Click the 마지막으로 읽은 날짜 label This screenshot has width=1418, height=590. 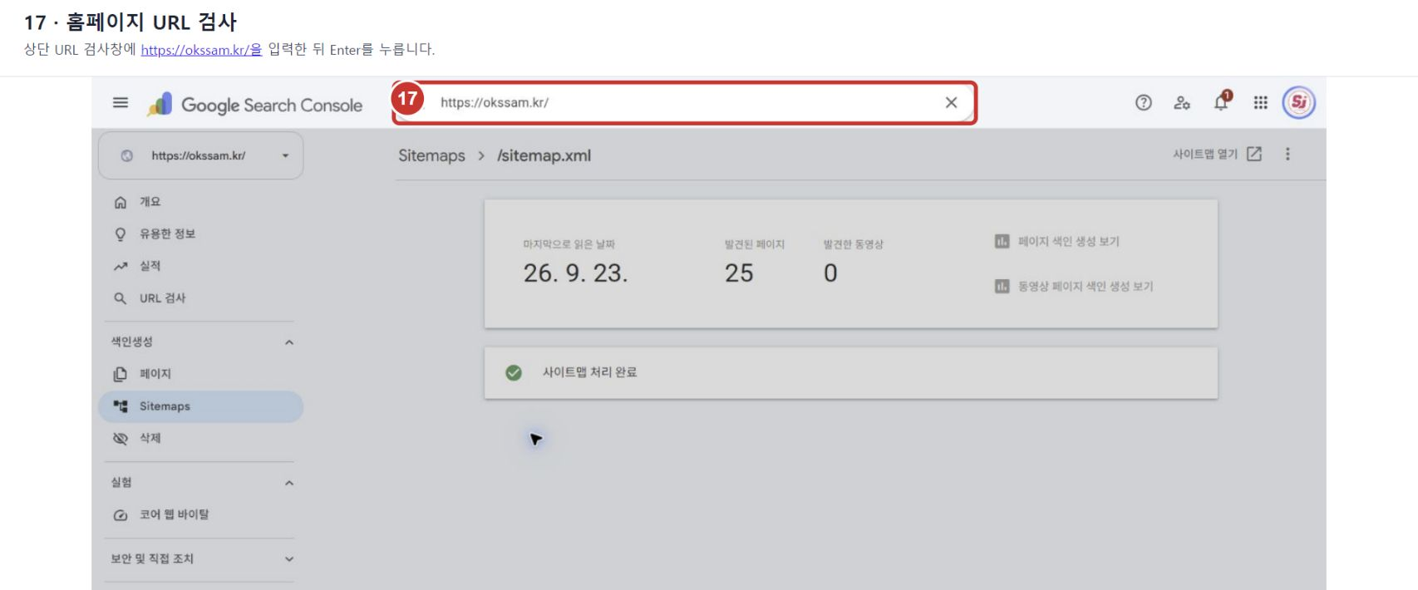click(x=569, y=244)
